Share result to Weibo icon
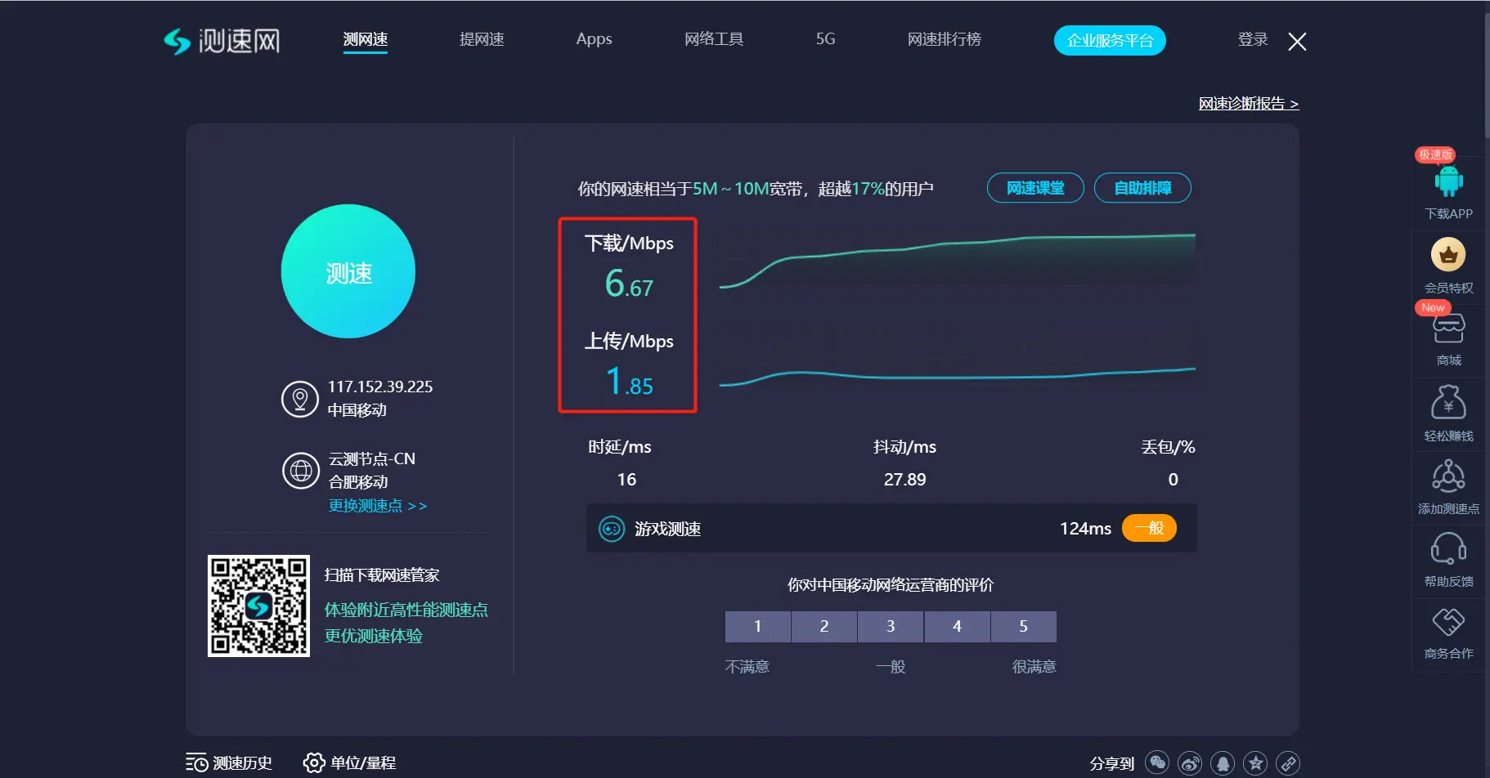1490x778 pixels. pos(1190,763)
